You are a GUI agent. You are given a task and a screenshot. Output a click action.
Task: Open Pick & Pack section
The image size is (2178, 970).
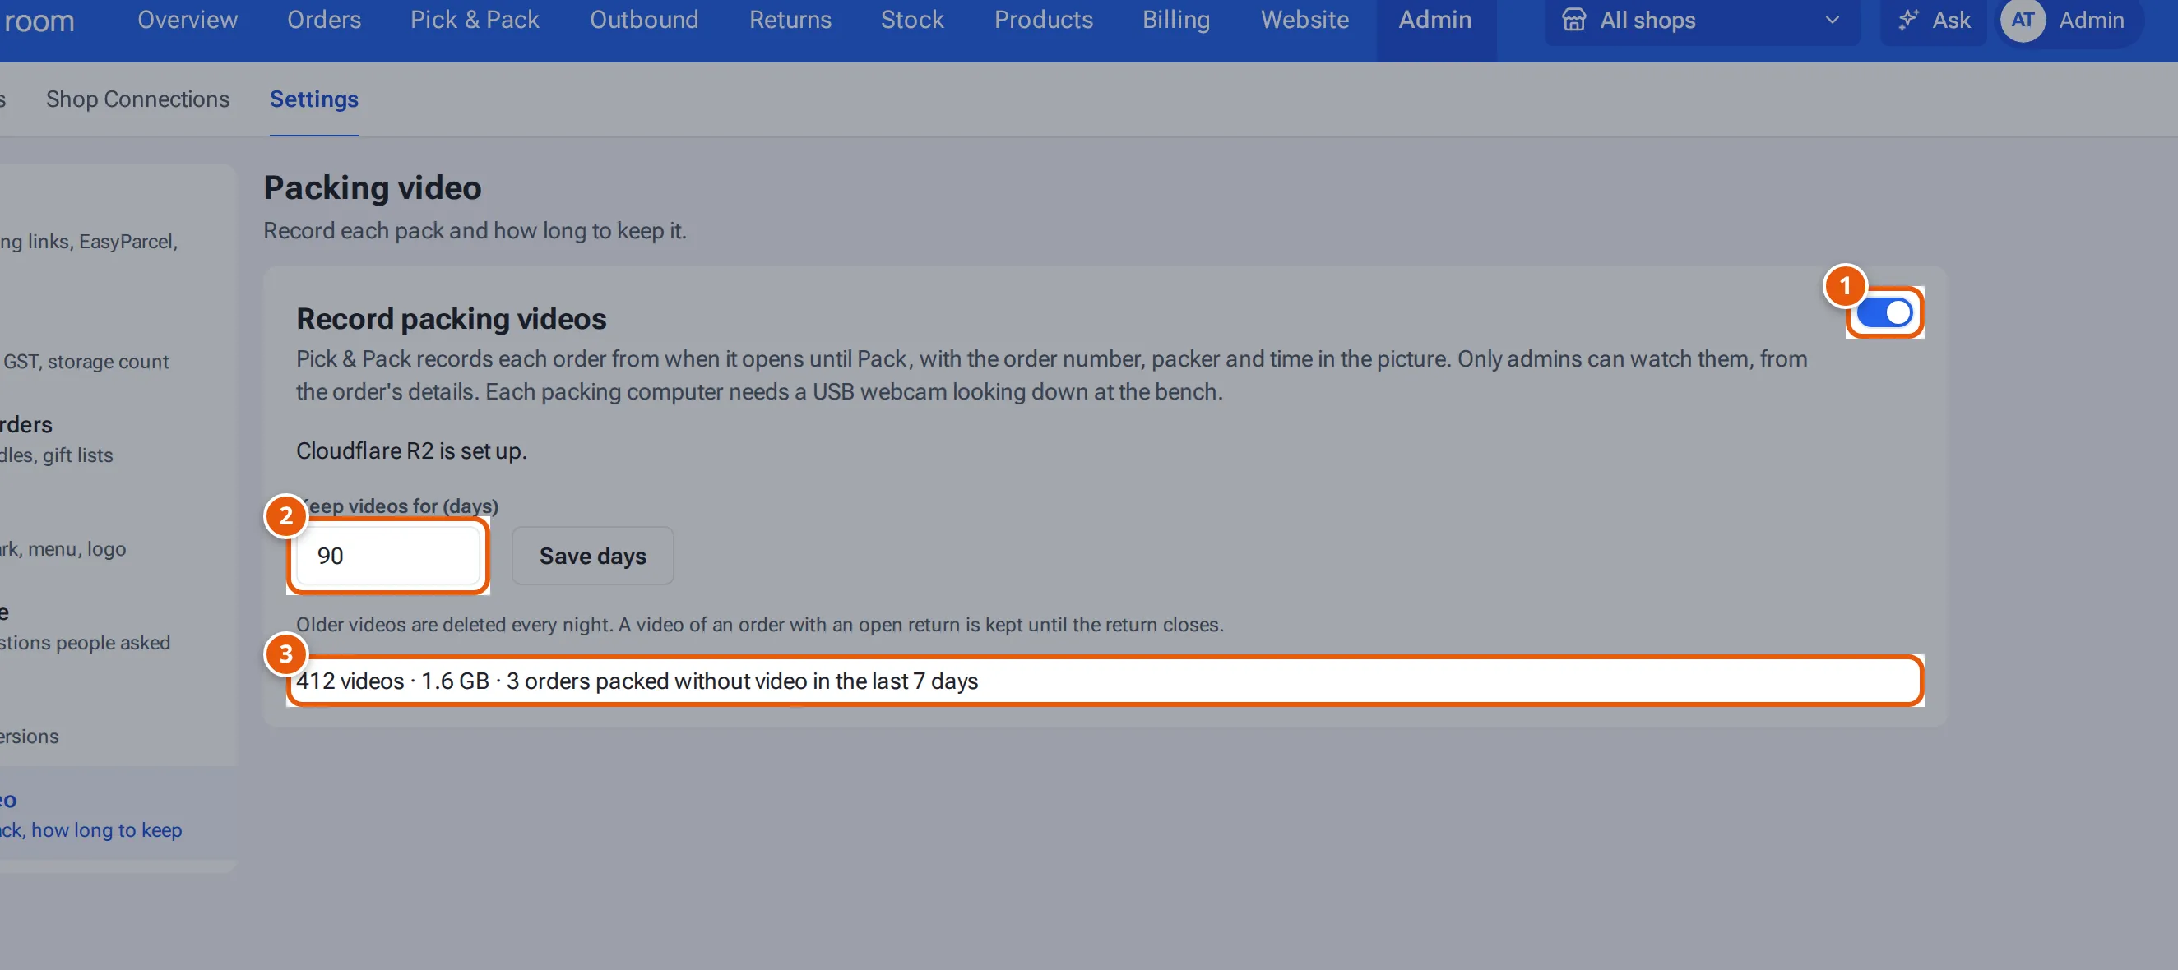pyautogui.click(x=475, y=20)
